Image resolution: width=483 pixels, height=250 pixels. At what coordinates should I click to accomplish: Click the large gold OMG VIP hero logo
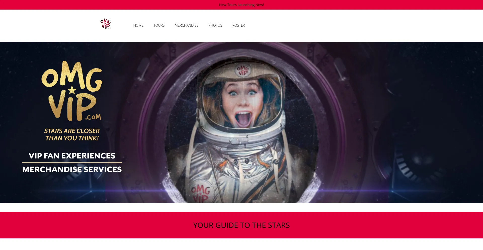[72, 91]
